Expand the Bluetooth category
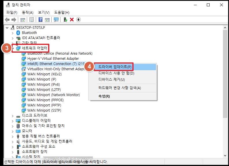 pos(13,33)
